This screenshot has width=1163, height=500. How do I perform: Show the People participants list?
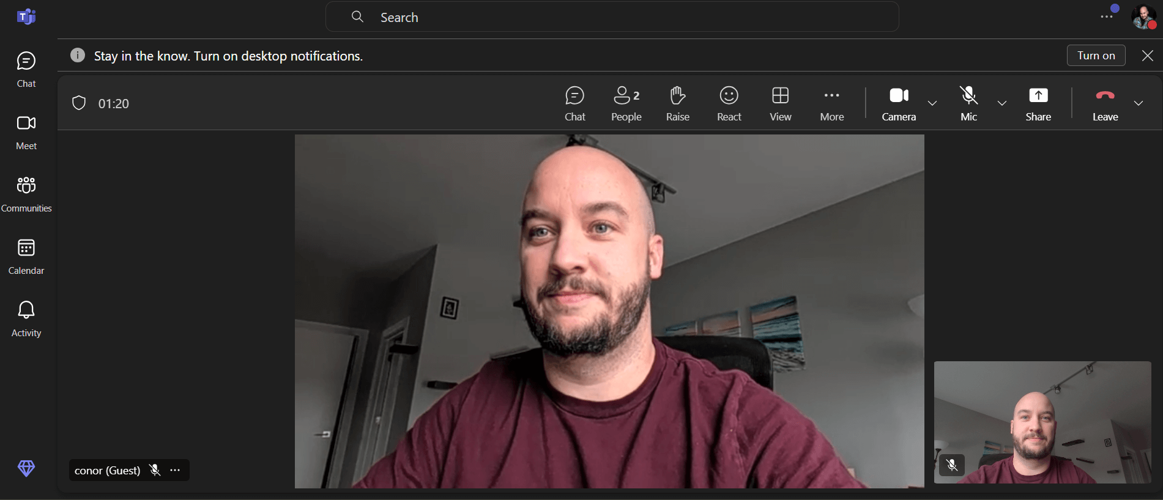pos(626,103)
